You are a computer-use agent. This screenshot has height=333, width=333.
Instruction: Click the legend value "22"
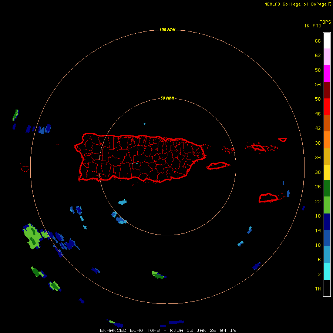coord(318,202)
